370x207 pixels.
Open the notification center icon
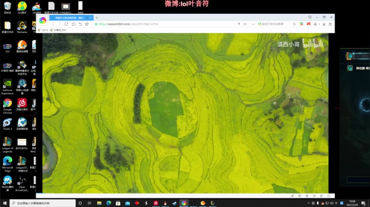363,203
